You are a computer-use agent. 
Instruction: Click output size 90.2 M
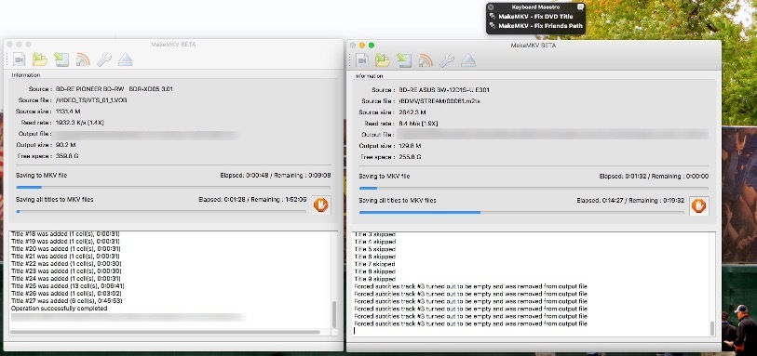pyautogui.click(x=66, y=144)
